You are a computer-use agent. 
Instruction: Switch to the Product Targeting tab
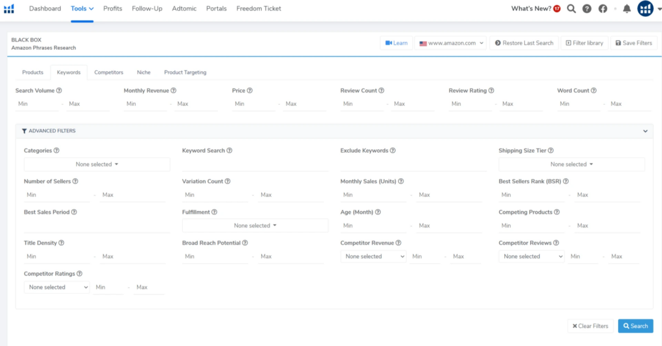point(186,72)
